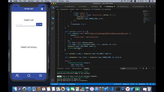Click the context breadcrumb folder
164x92 pixels.
72,9
